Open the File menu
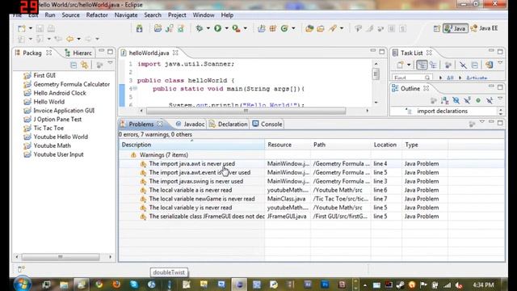 coord(17,15)
